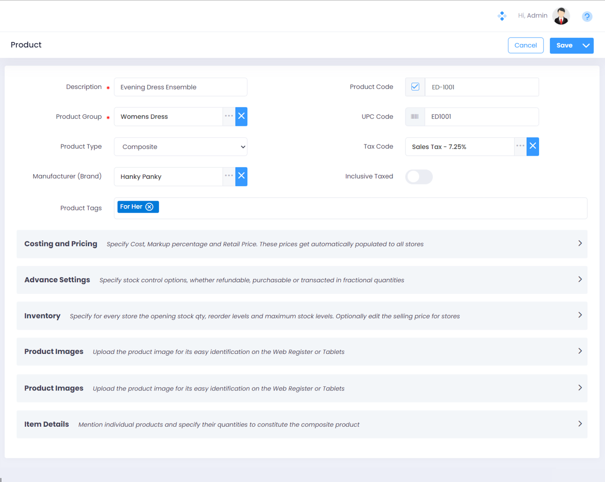The height and width of the screenshot is (482, 605).
Task: Expand the Costing and Pricing section
Action: tap(580, 244)
